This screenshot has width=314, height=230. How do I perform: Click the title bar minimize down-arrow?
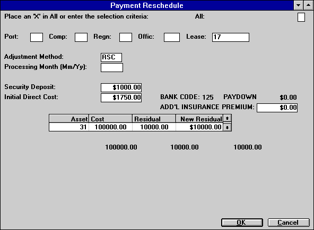point(299,5)
